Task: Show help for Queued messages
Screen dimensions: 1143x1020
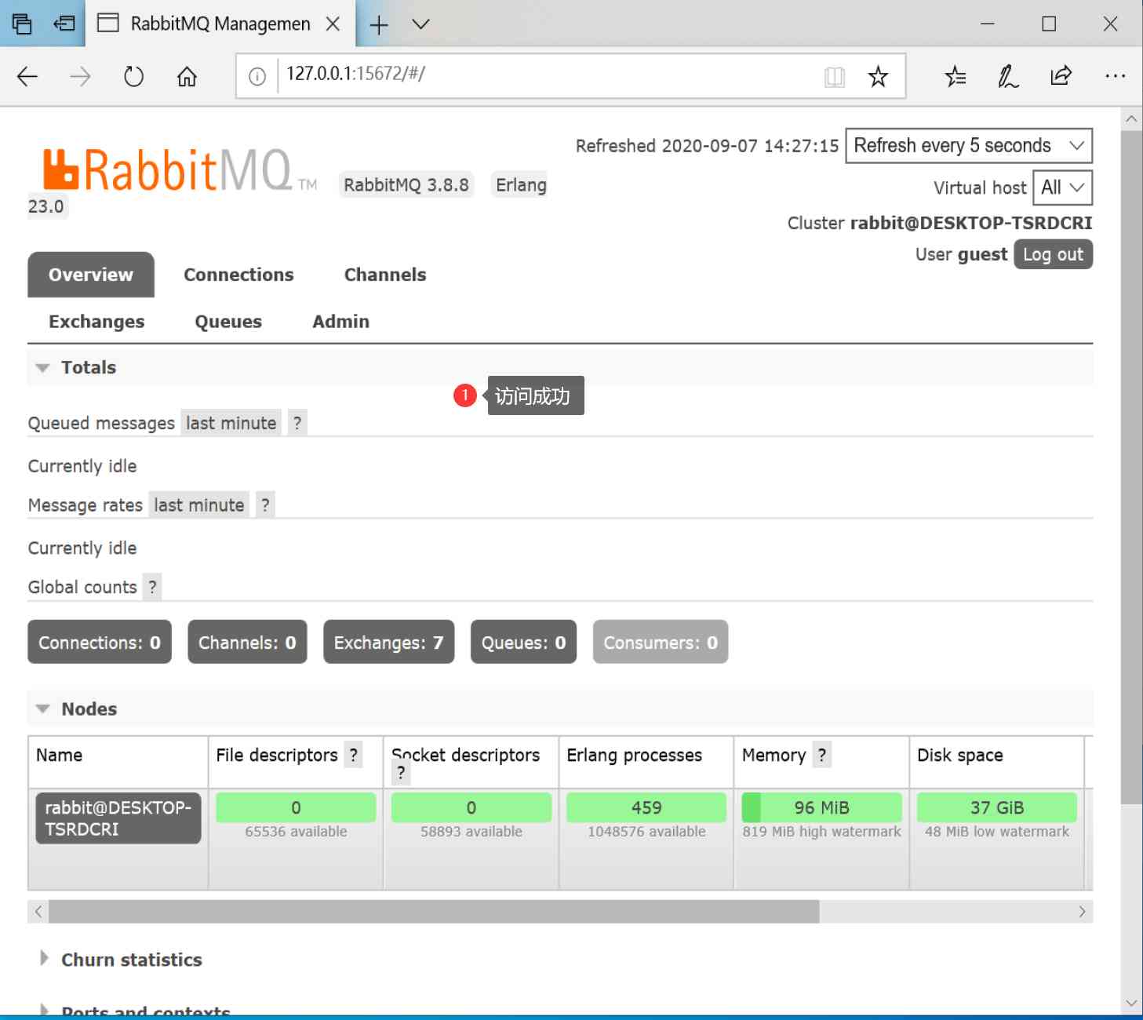Action: (297, 423)
